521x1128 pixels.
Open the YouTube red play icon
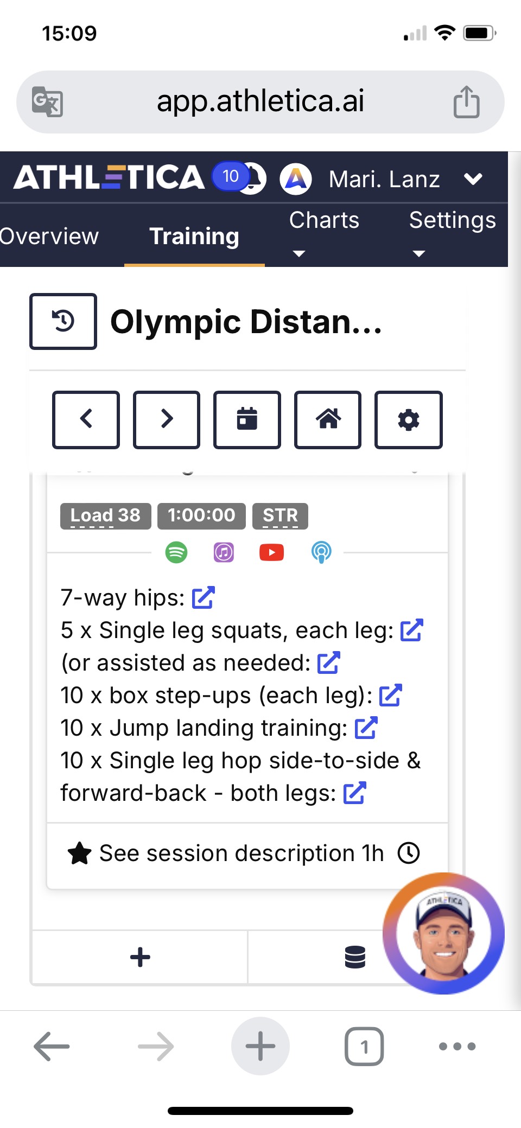pos(271,552)
